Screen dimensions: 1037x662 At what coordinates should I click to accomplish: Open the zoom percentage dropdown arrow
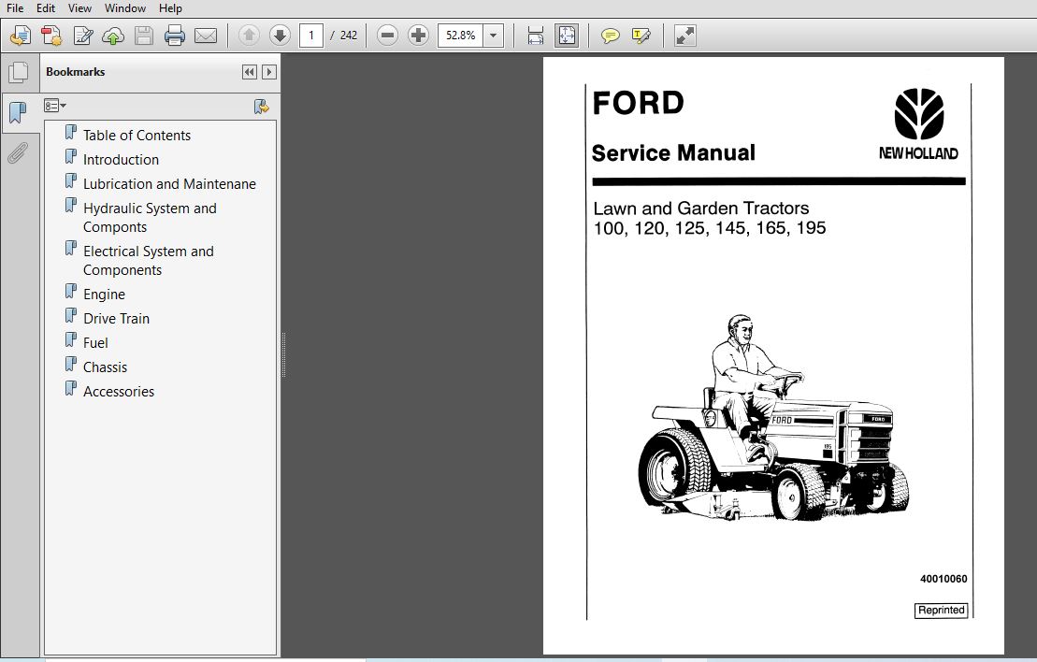494,36
